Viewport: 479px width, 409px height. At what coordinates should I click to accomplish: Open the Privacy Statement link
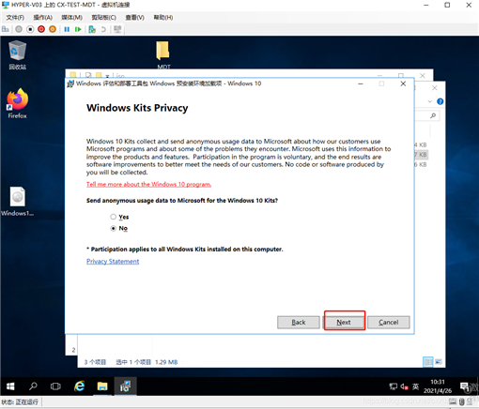pyautogui.click(x=113, y=262)
